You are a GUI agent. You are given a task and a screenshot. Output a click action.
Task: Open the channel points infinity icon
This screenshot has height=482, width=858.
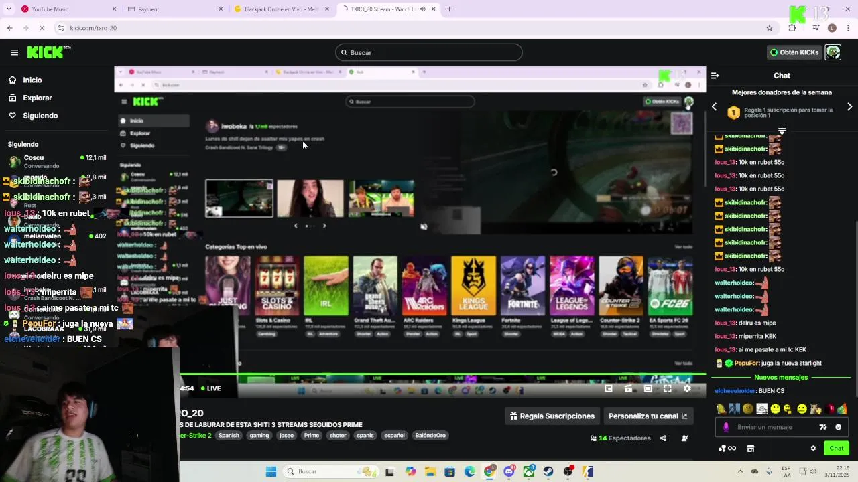point(727,448)
